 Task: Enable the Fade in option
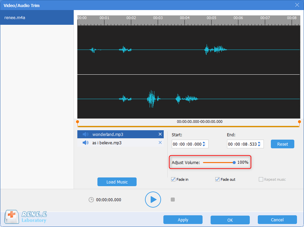pos(173,179)
